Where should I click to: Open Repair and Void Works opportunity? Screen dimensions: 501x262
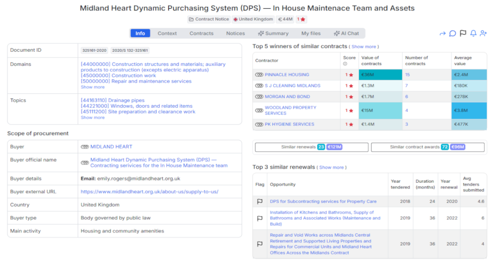[x=321, y=244]
